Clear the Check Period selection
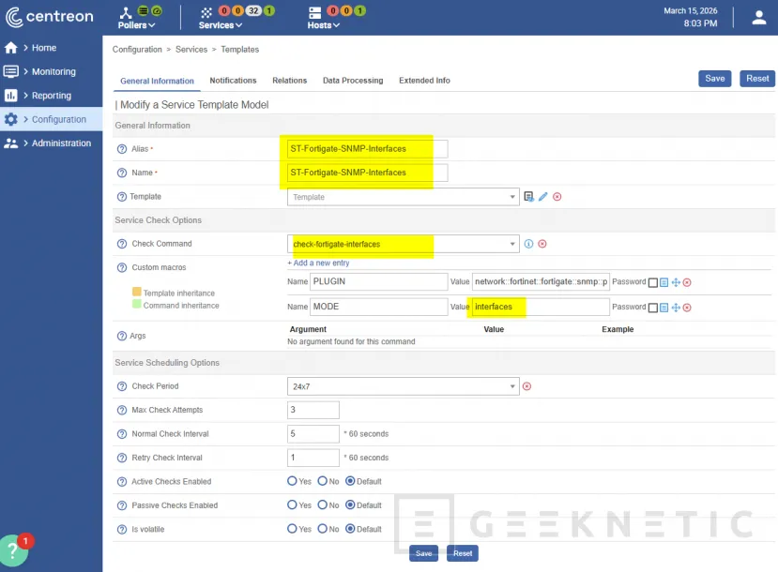Image resolution: width=778 pixels, height=572 pixels. pos(526,386)
